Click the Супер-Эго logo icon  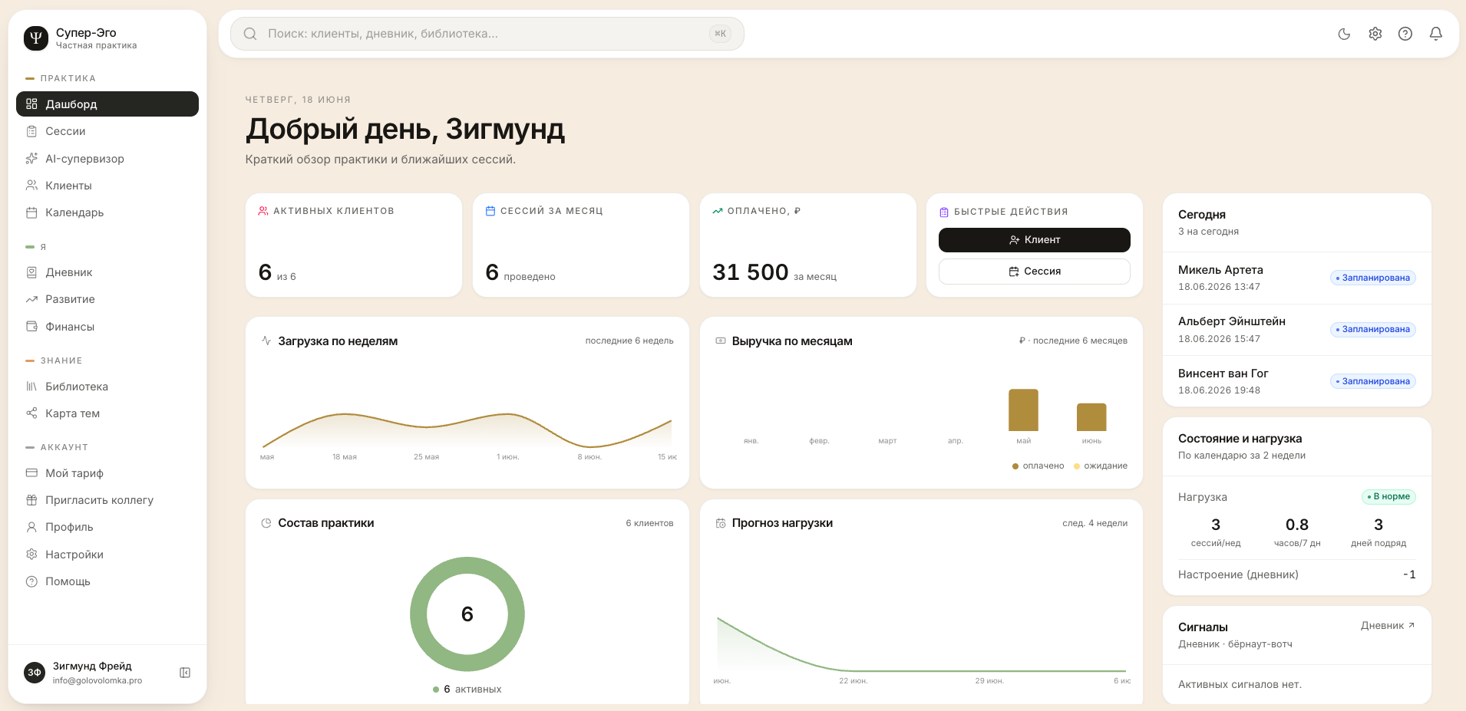36,38
